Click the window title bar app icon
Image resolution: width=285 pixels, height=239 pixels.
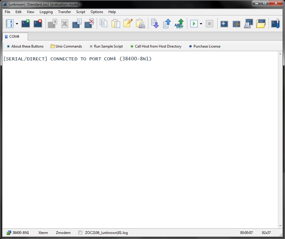click(x=5, y=4)
